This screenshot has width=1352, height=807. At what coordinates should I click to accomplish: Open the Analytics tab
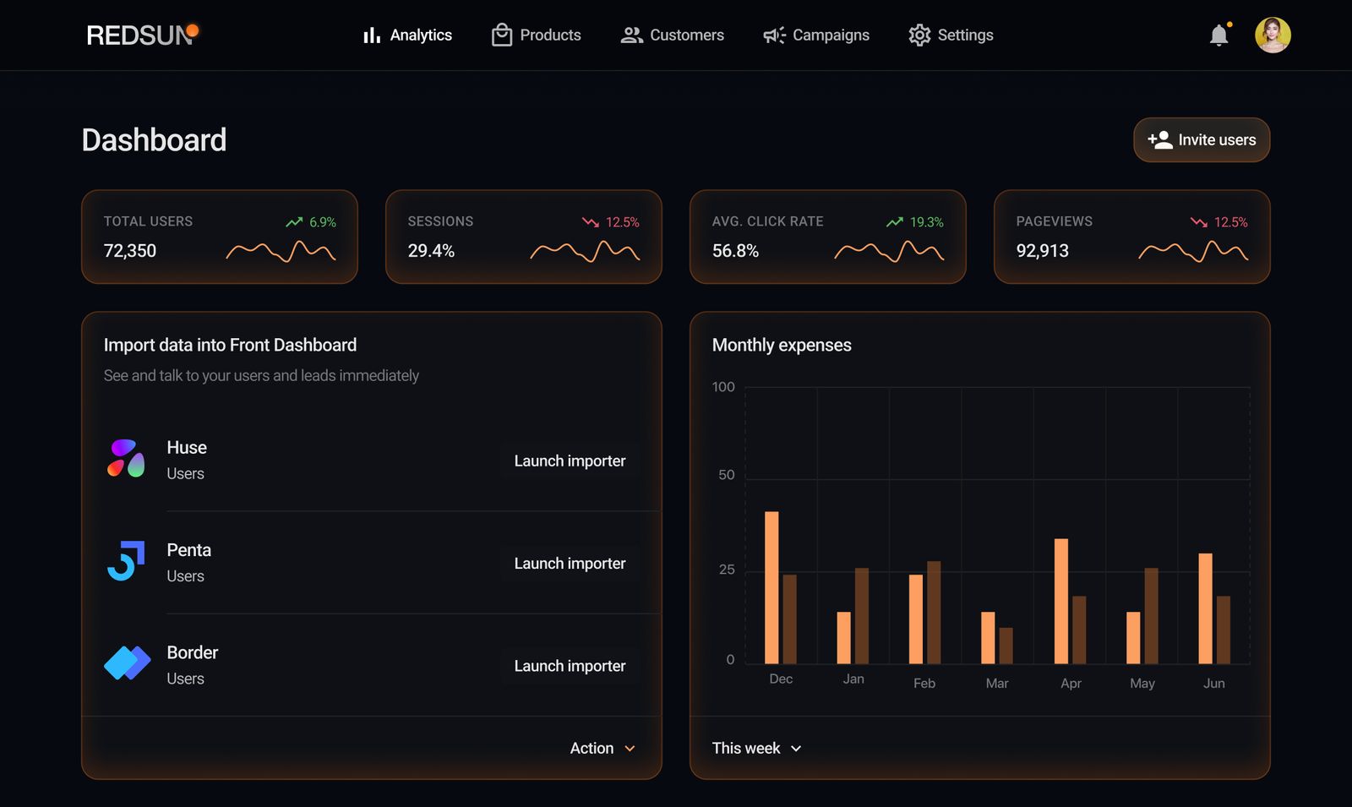coord(407,35)
